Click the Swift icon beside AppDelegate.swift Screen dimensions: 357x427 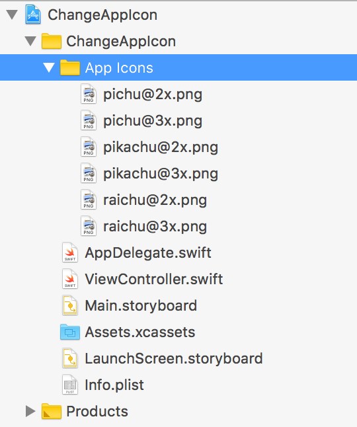pyautogui.click(x=70, y=252)
